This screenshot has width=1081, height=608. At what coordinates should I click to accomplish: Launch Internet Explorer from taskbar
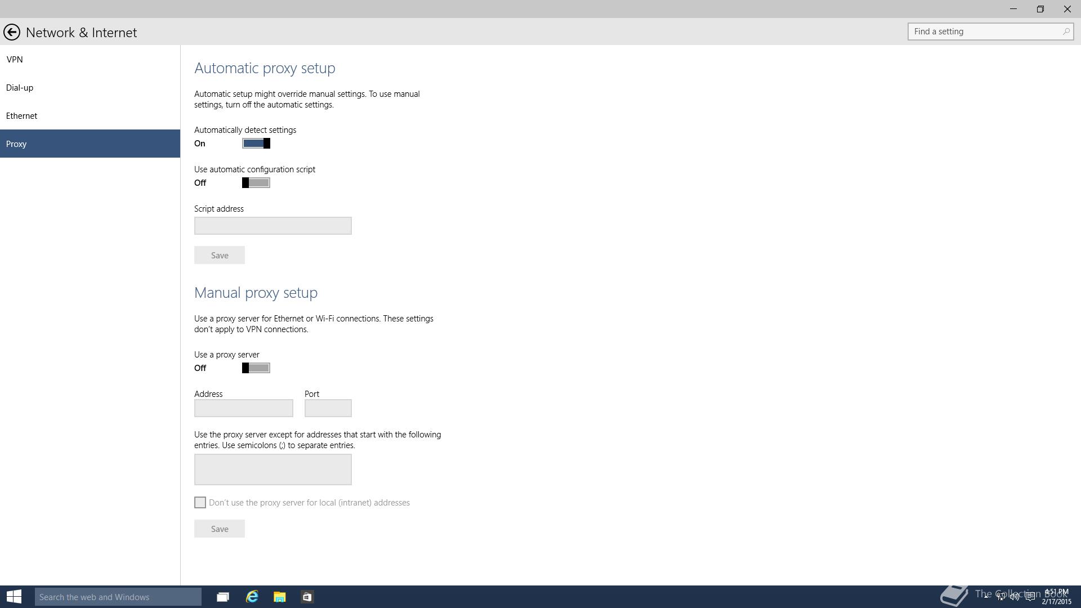[x=252, y=597]
